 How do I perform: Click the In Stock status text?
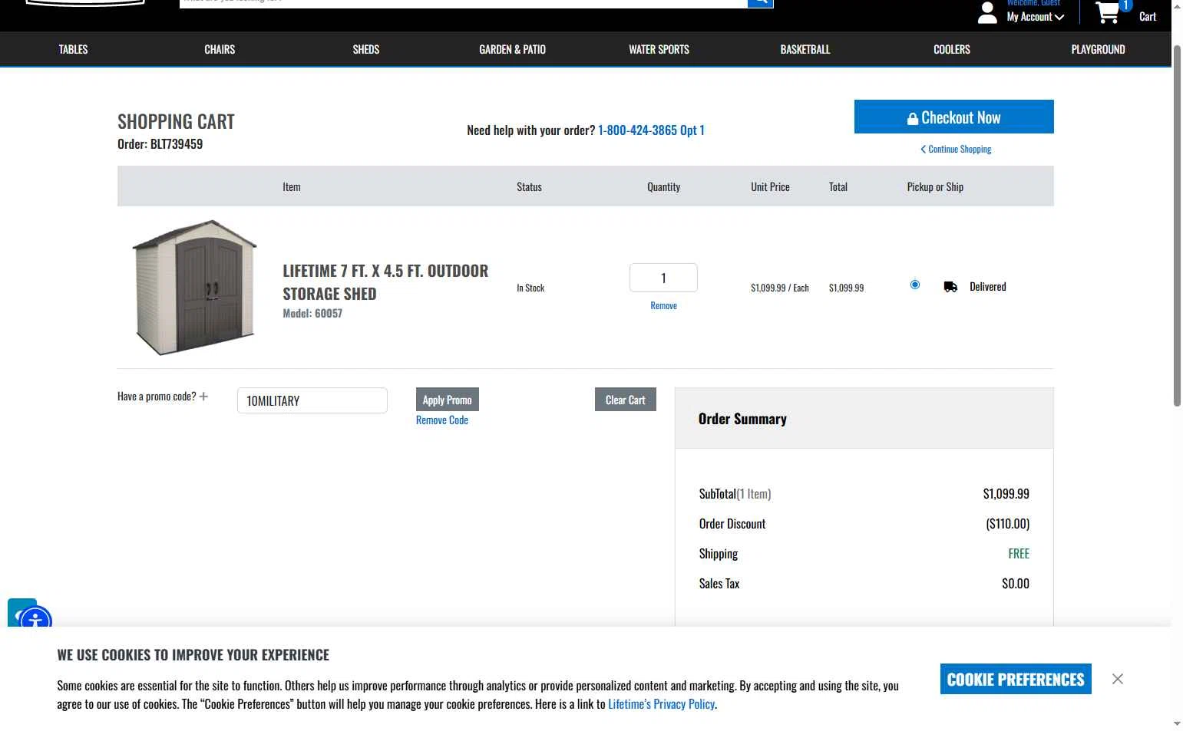[x=530, y=288]
